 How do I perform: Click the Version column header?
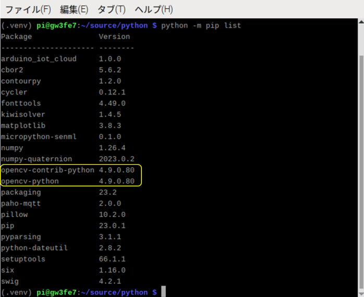114,37
